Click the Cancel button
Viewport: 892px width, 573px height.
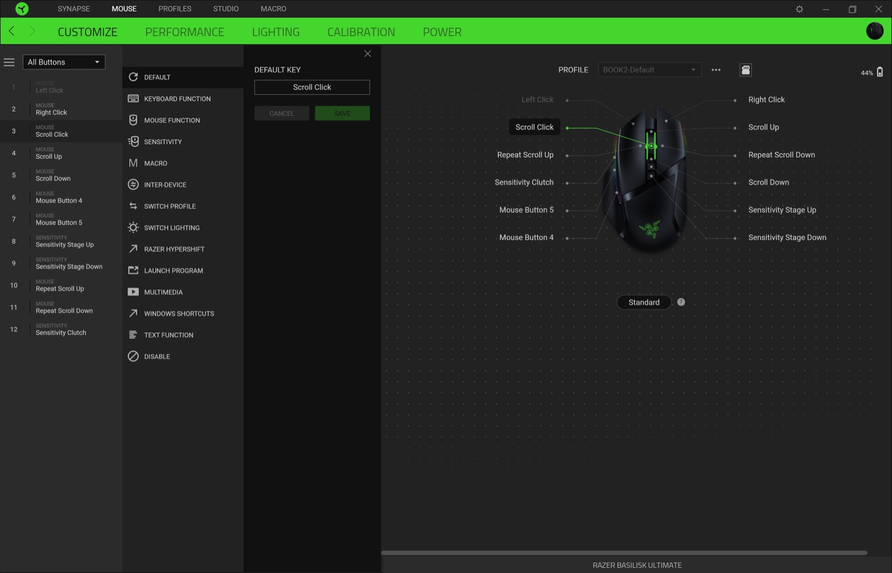282,114
